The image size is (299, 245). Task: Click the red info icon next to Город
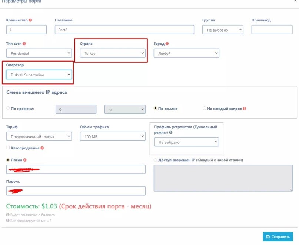tap(167, 43)
